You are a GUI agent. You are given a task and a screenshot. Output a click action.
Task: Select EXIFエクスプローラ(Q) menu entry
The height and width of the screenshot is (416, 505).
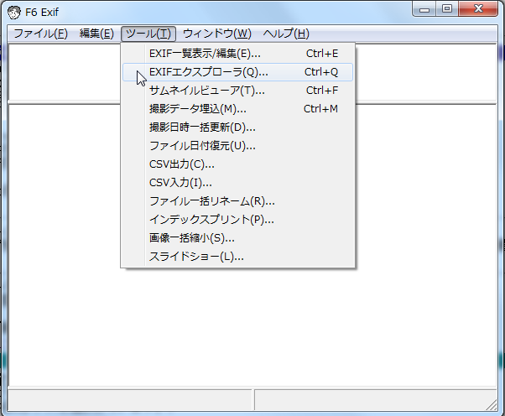pyautogui.click(x=237, y=72)
